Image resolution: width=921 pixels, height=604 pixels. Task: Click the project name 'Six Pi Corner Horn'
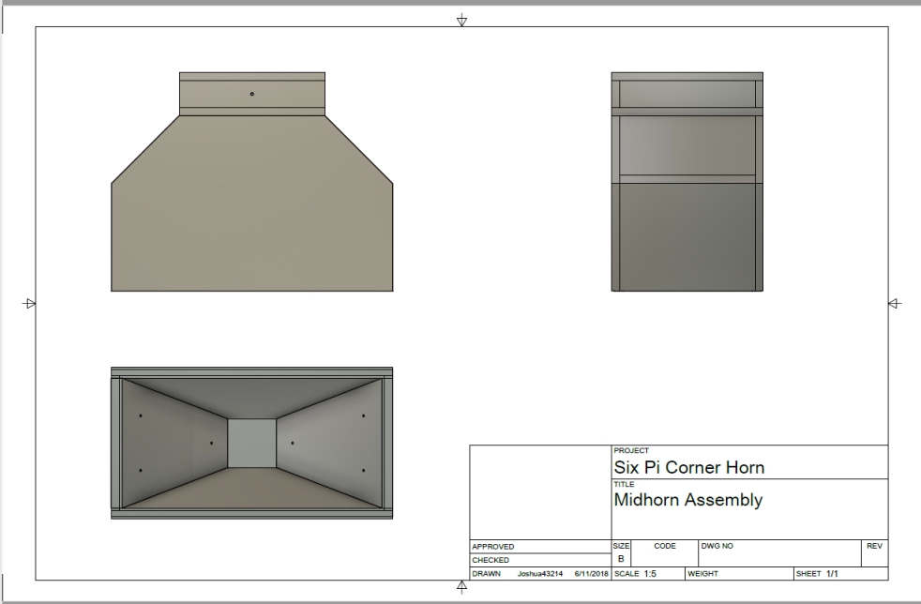pyautogui.click(x=689, y=467)
